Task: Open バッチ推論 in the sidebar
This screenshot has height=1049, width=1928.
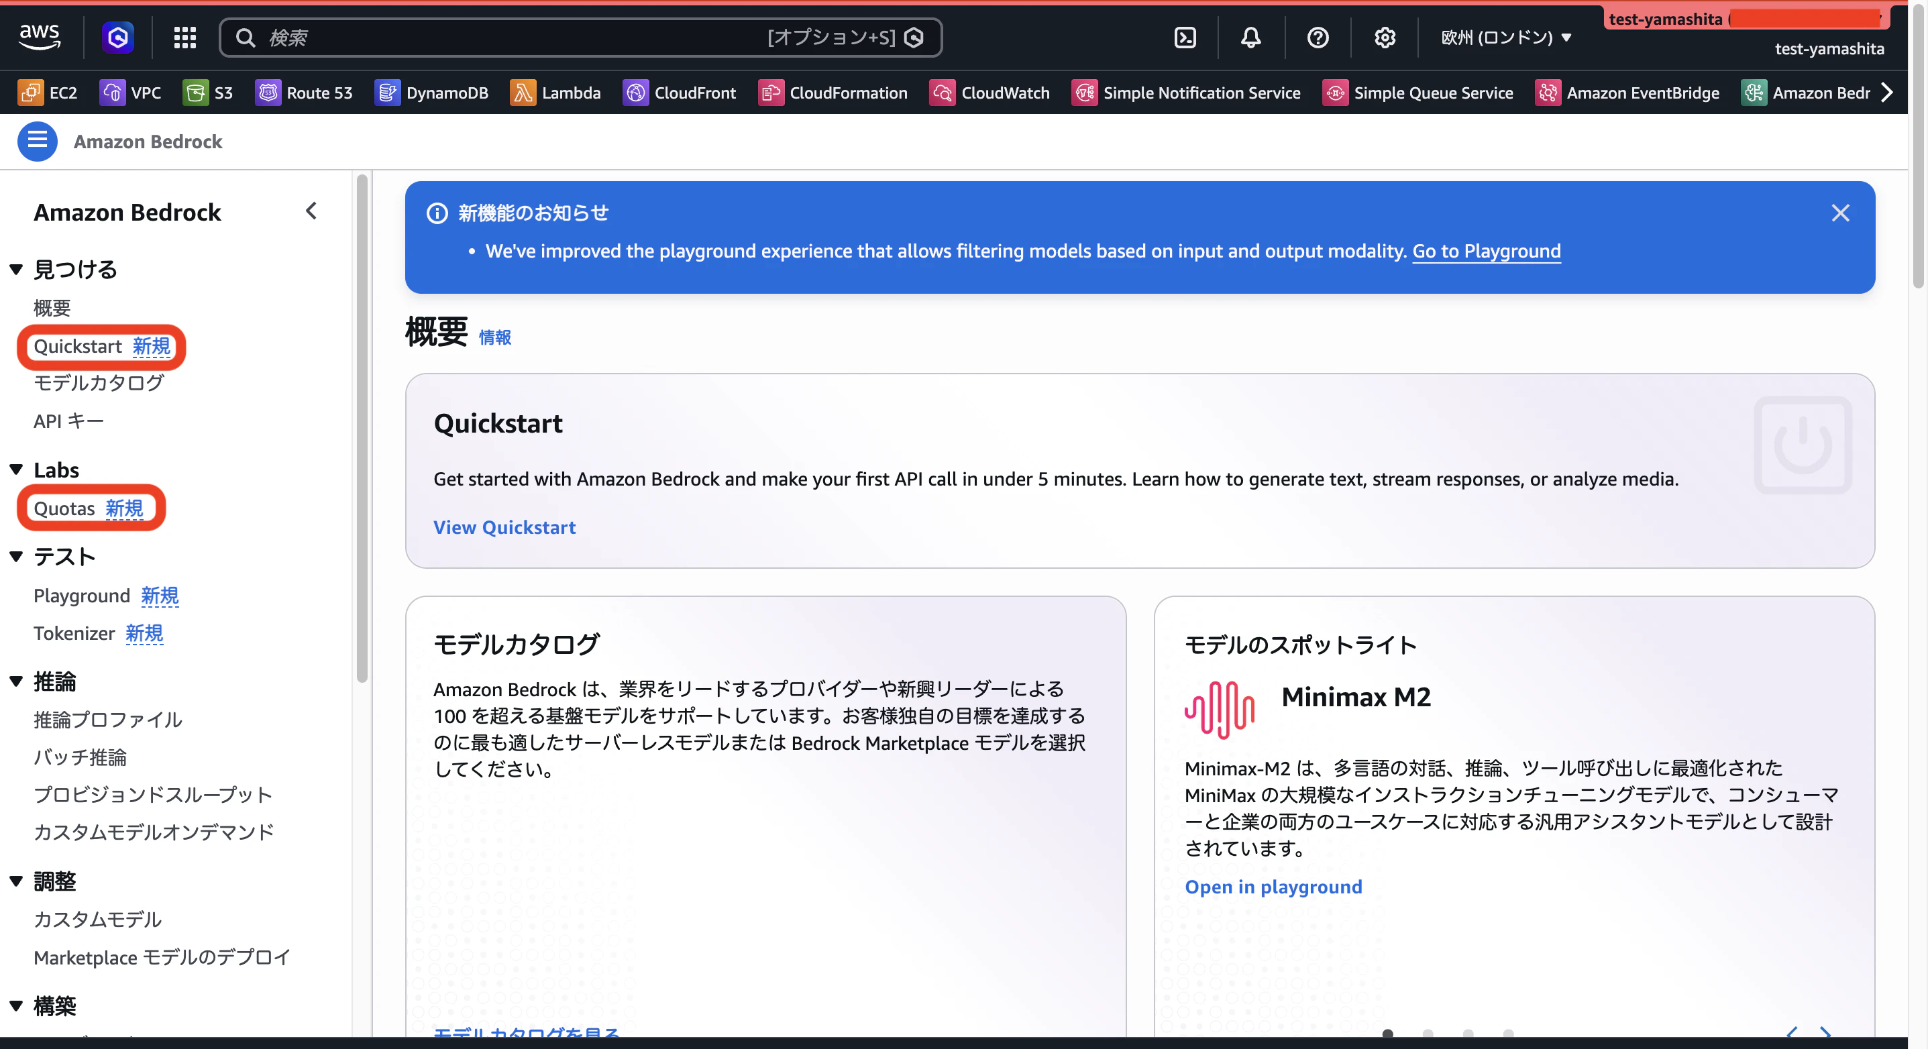Action: 80,757
